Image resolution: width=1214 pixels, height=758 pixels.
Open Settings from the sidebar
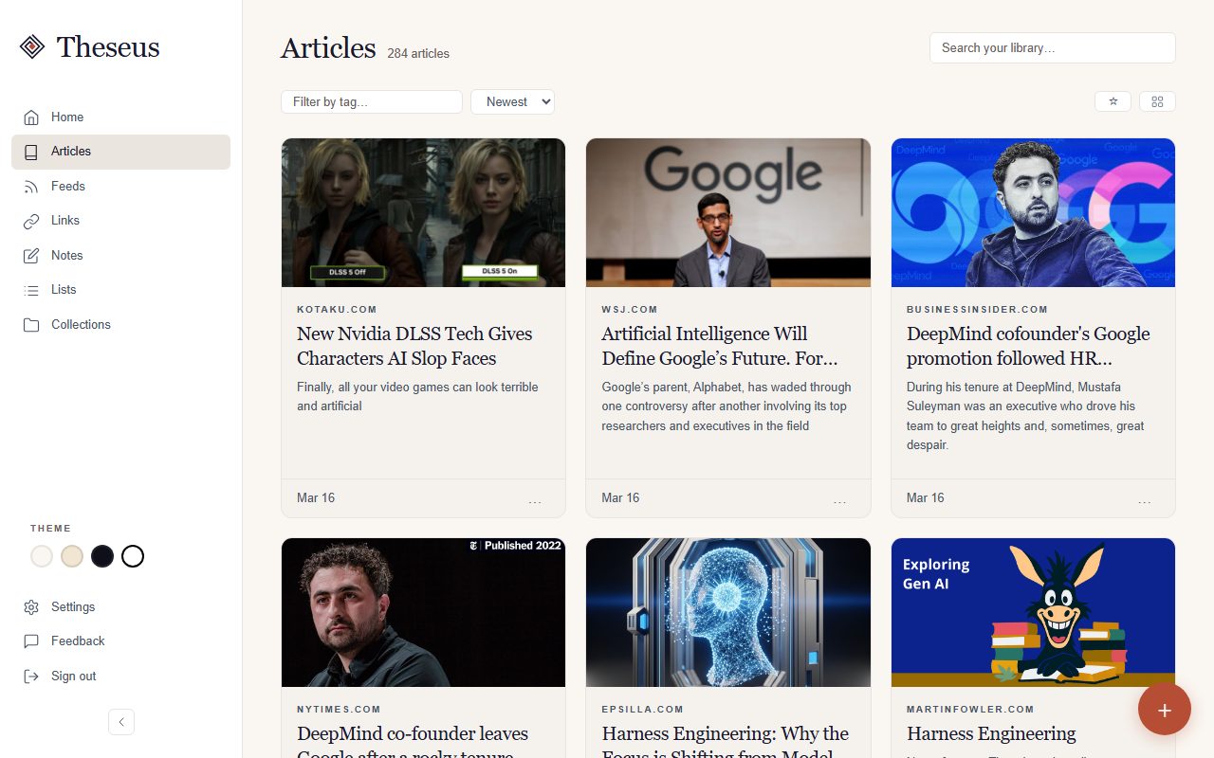[120, 607]
